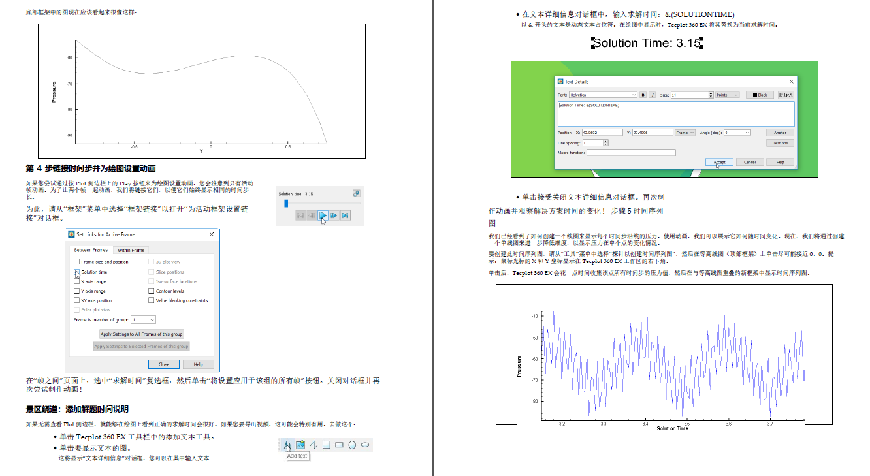This screenshot has width=870, height=476.
Task: Click Apply Settings to Selected Frames of this group
Action: (x=141, y=346)
